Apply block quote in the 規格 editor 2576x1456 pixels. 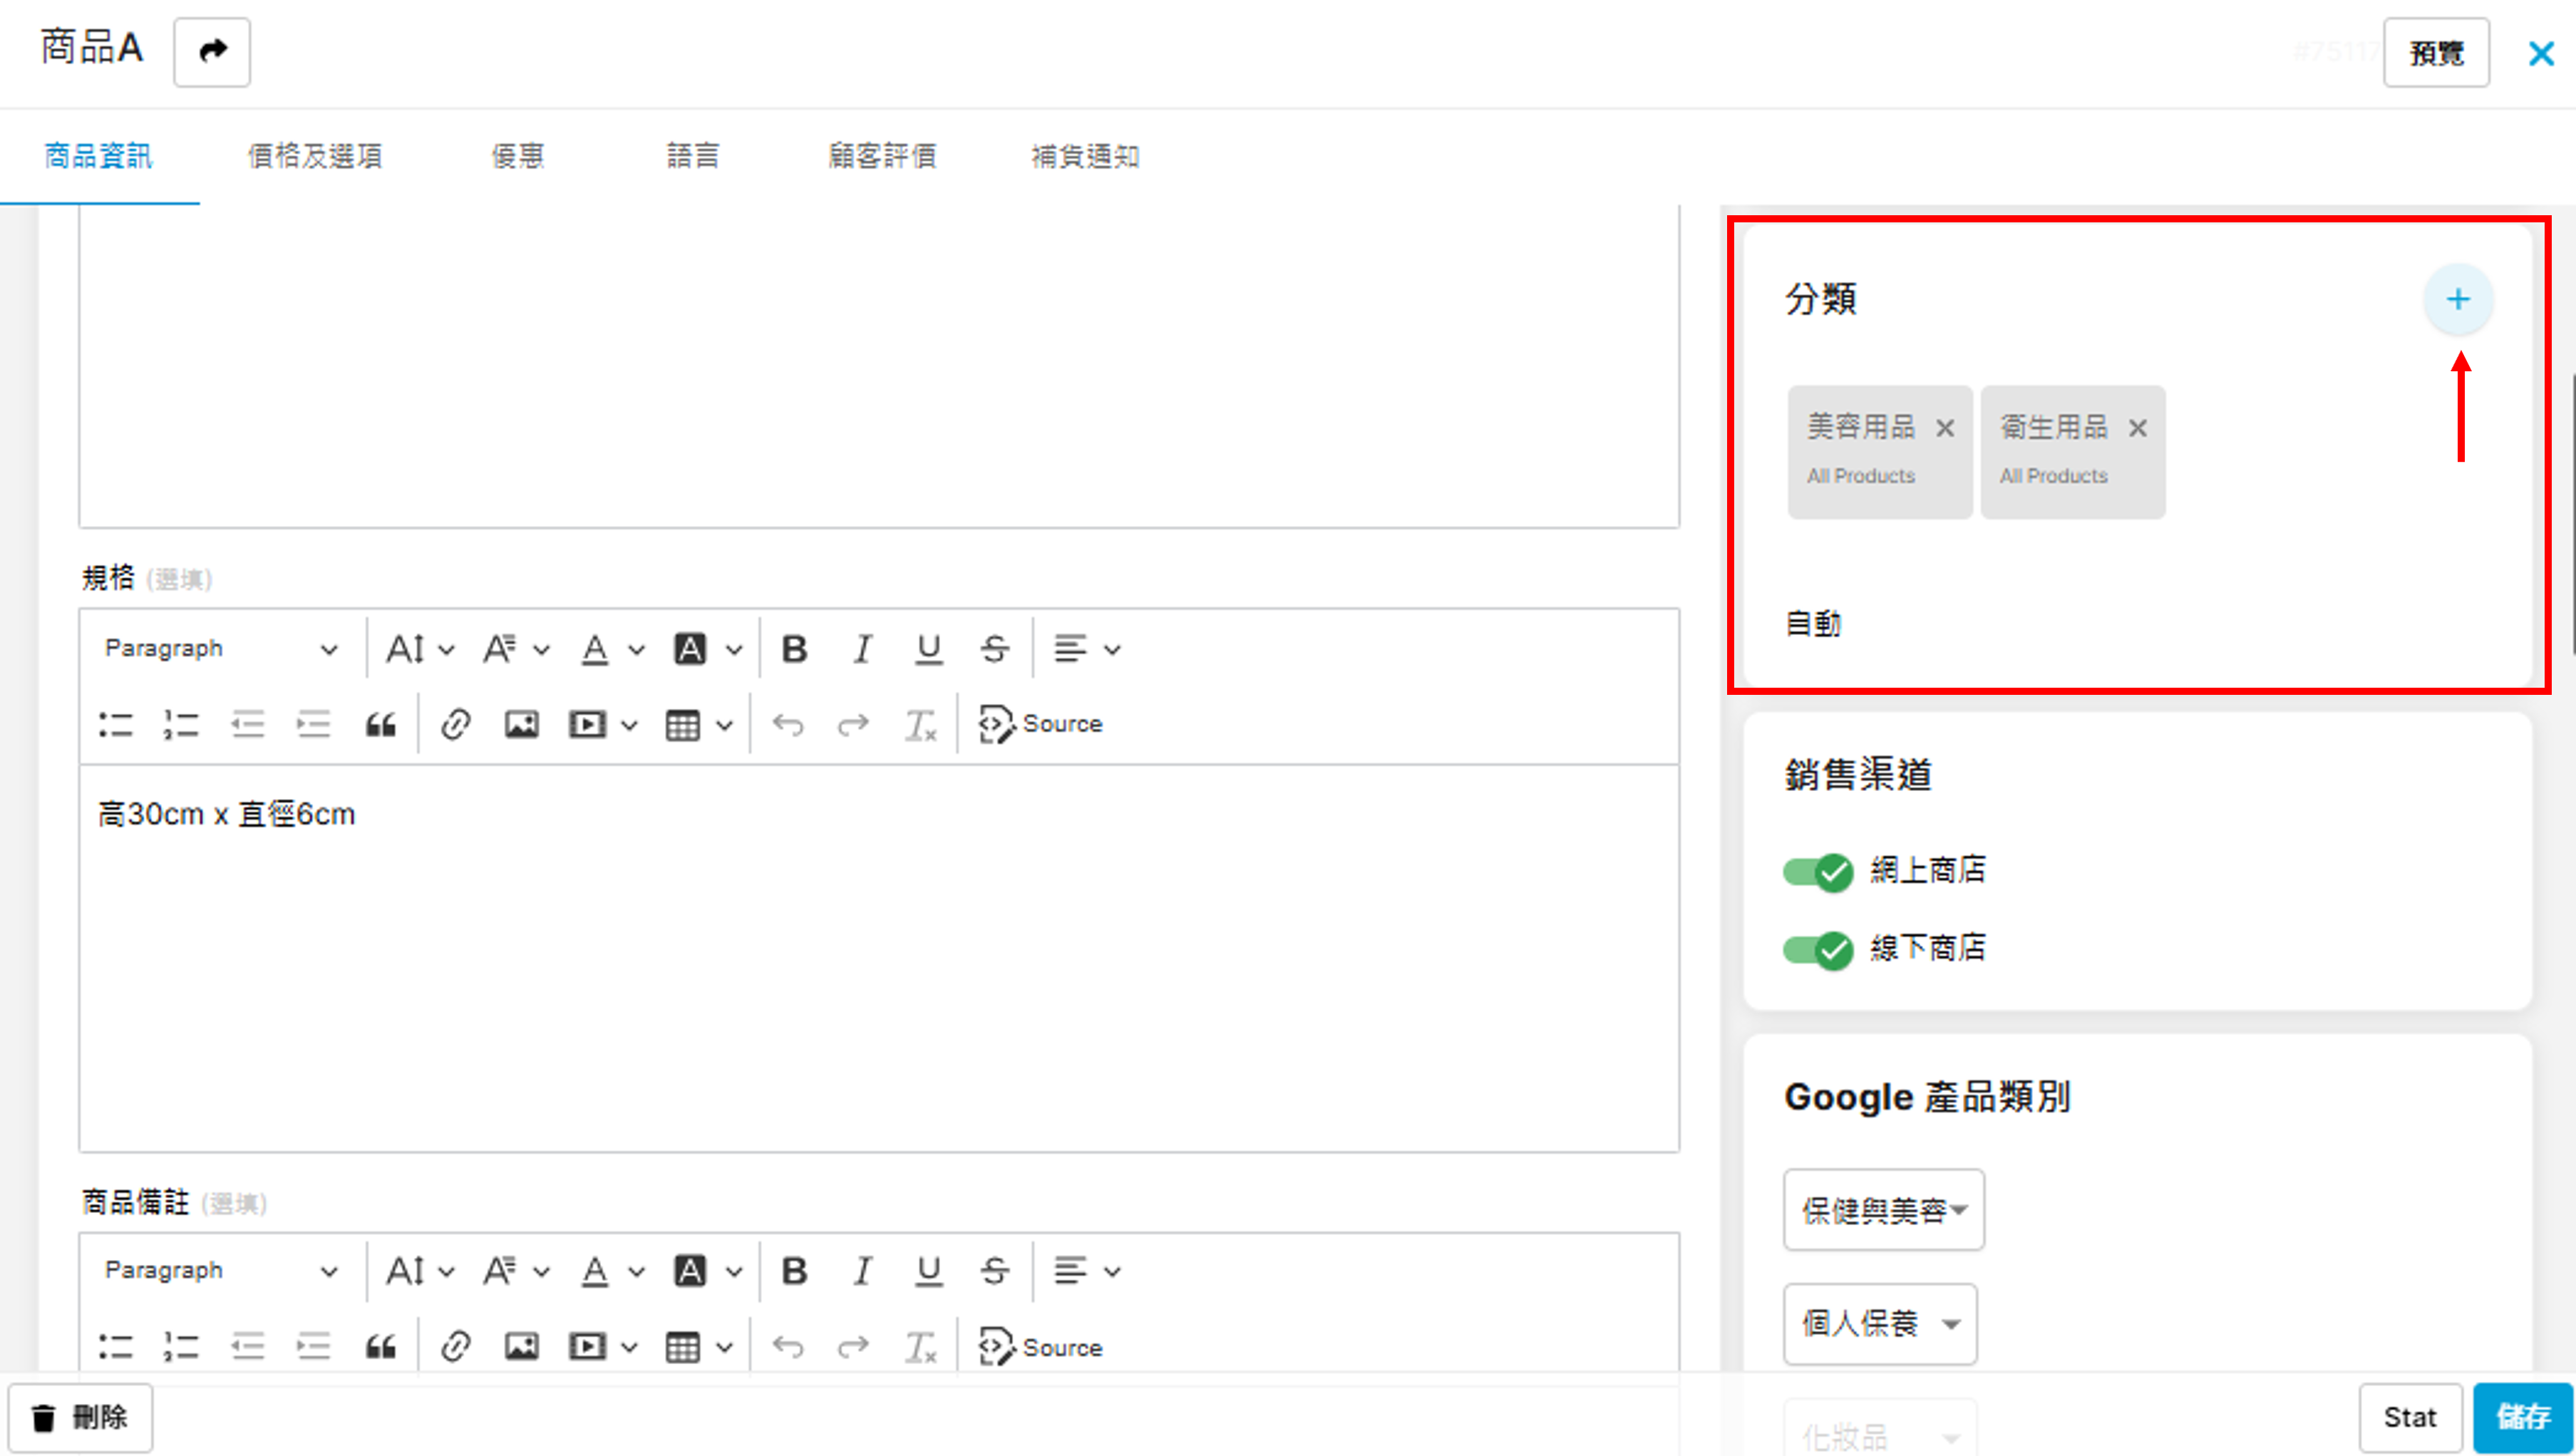tap(380, 724)
